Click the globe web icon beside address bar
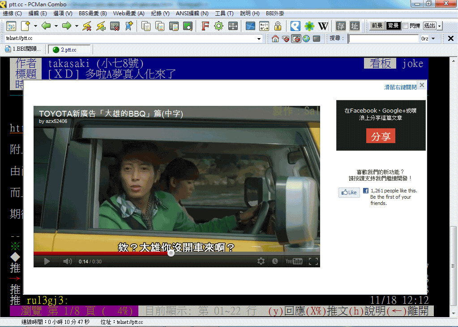 coord(306,39)
